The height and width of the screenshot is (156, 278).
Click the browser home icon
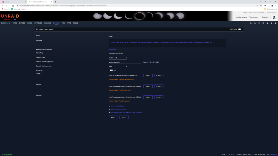click(x=13, y=6)
